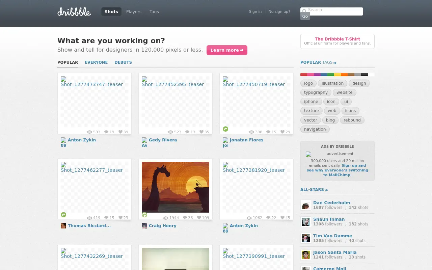Image resolution: width=432 pixels, height=270 pixels.
Task: Click the 'No sign up?' link
Action: pyautogui.click(x=279, y=11)
